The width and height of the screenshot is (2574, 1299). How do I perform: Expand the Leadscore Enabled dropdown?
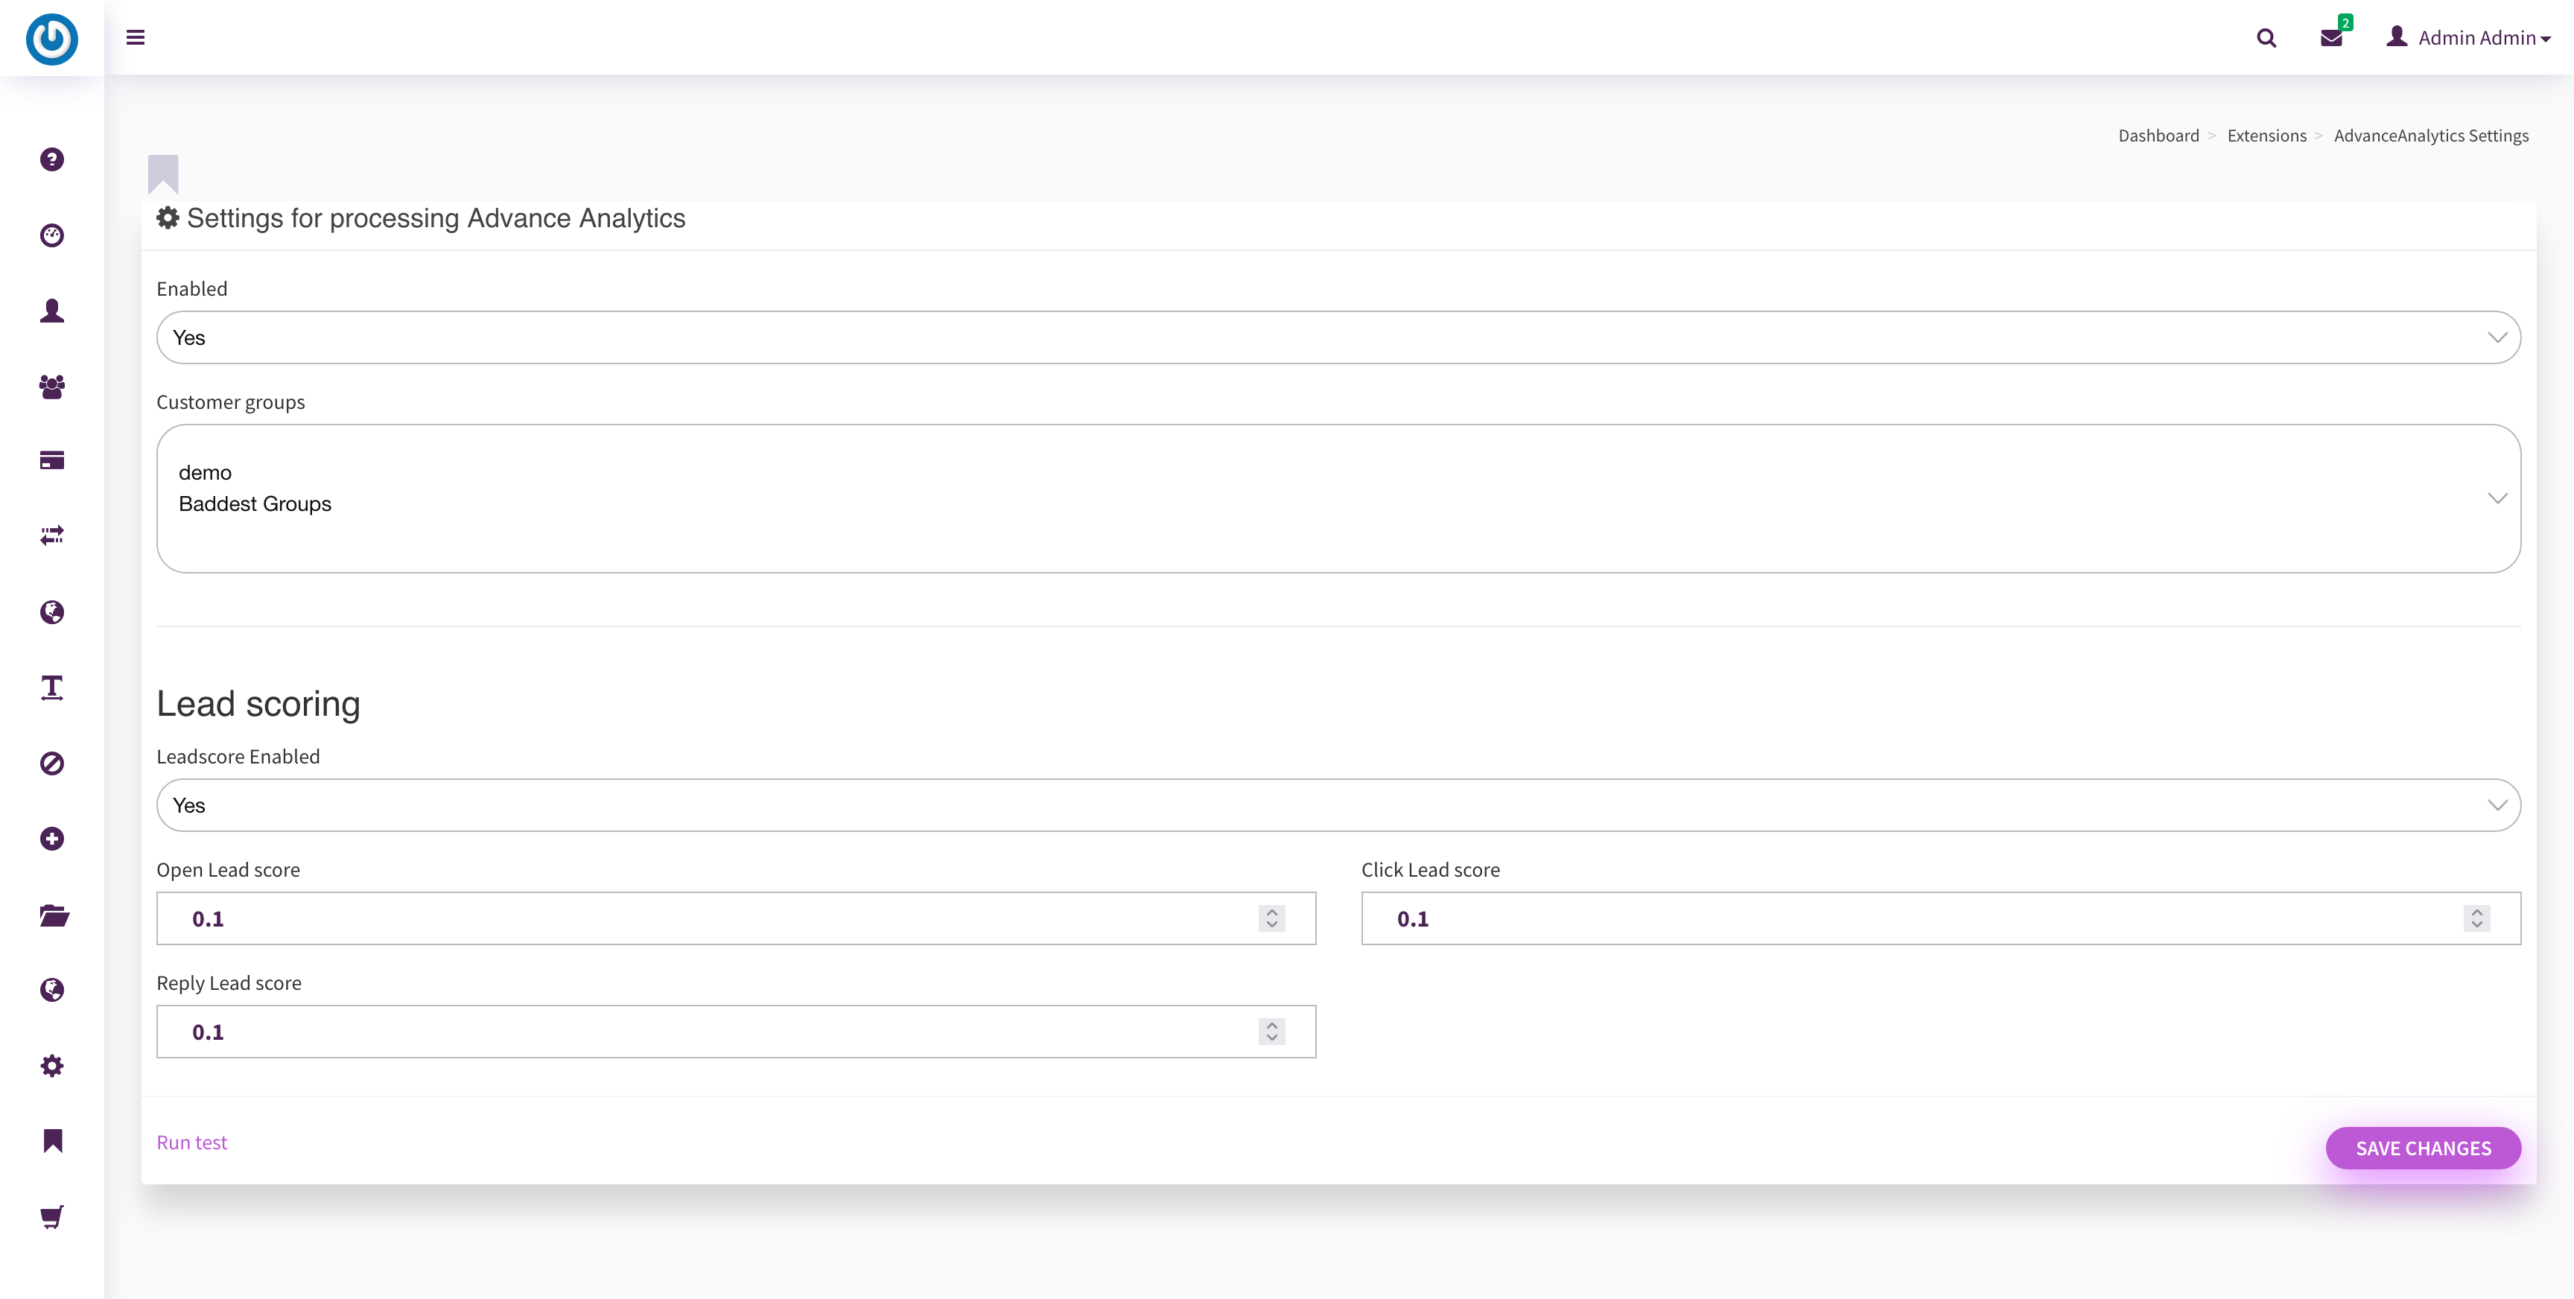pyautogui.click(x=1338, y=805)
